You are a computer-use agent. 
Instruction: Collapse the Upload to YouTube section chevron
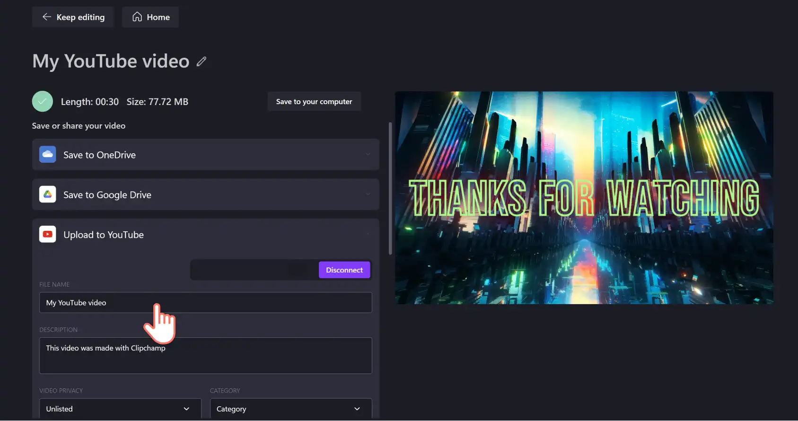click(x=368, y=234)
